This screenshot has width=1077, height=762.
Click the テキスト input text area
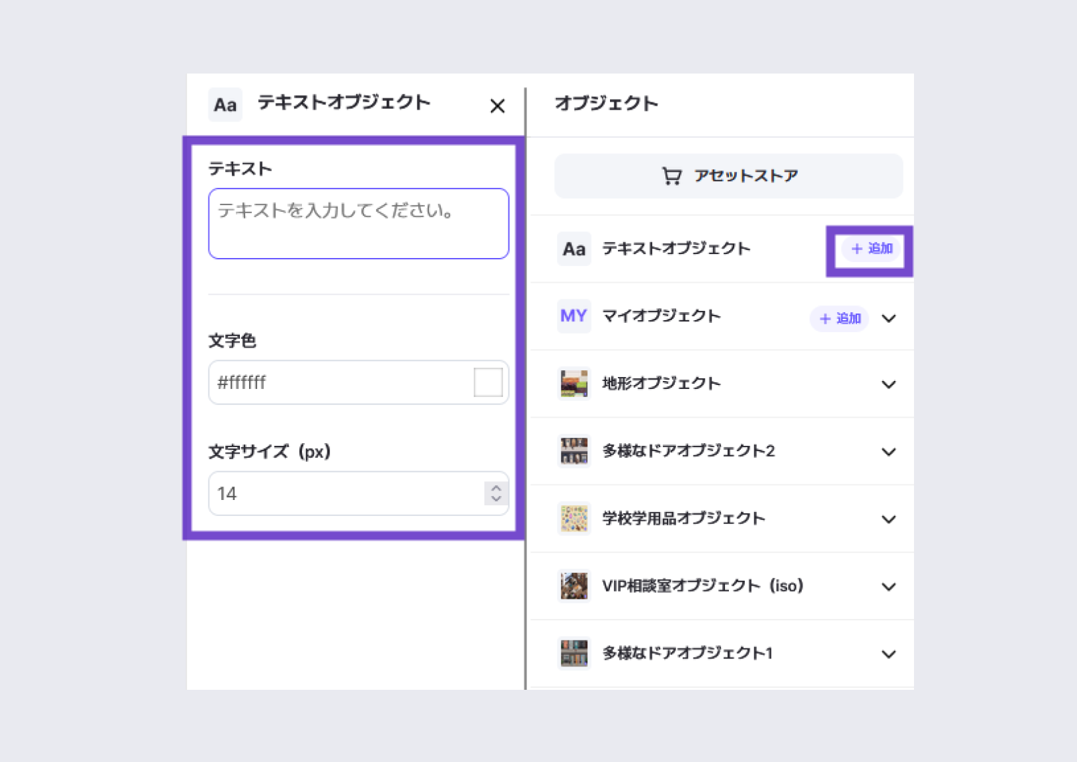pos(358,224)
